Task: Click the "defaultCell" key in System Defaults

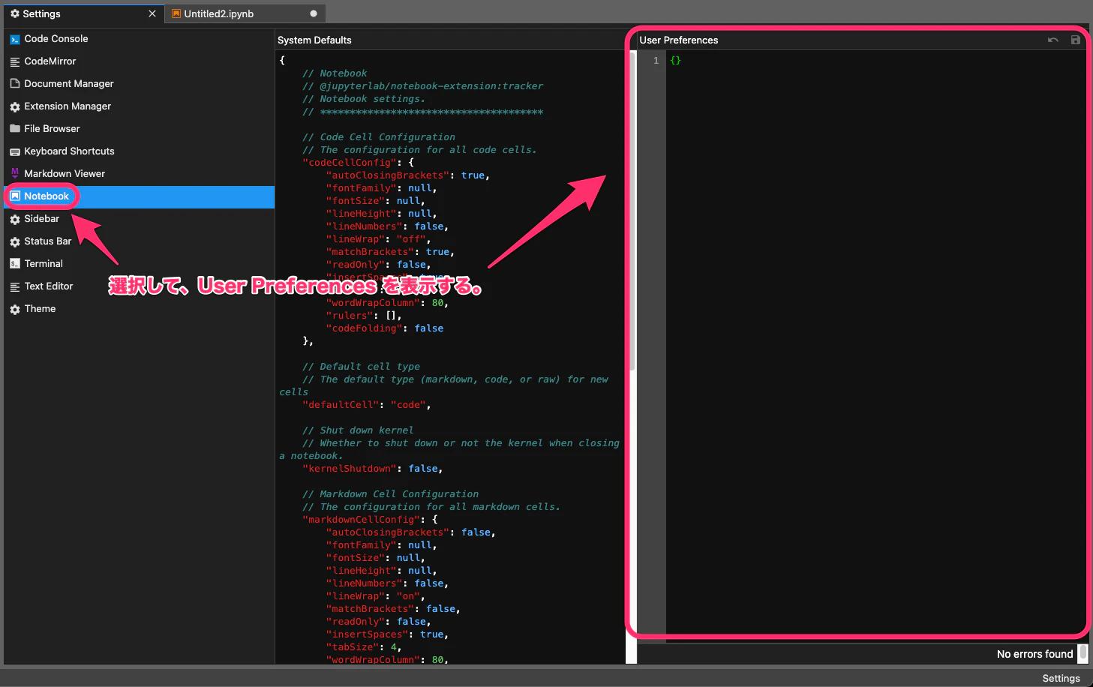Action: coord(341,405)
